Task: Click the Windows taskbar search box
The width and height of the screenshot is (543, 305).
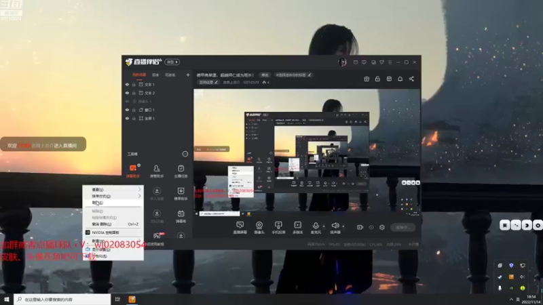Action: (x=62, y=299)
